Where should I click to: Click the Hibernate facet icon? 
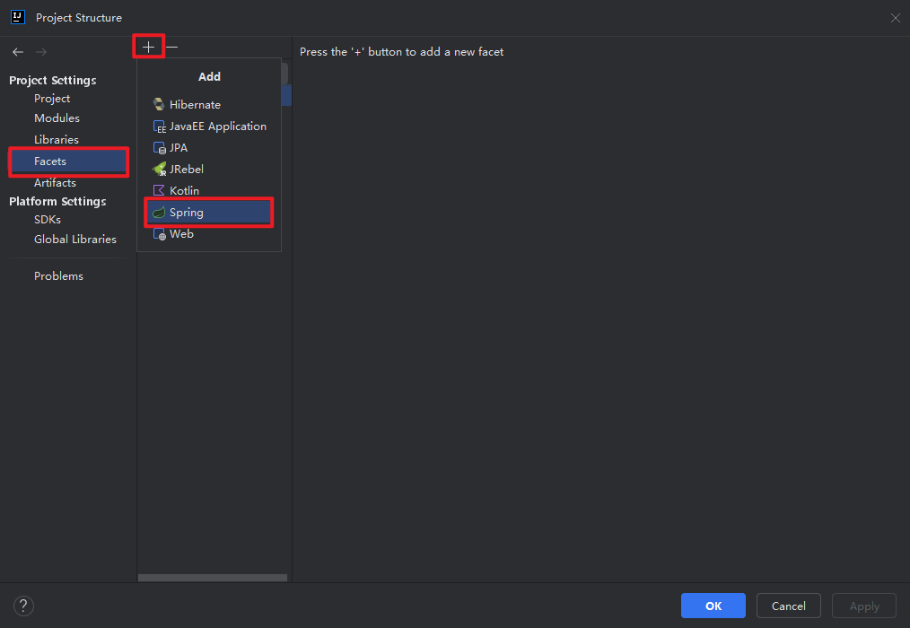click(x=159, y=104)
